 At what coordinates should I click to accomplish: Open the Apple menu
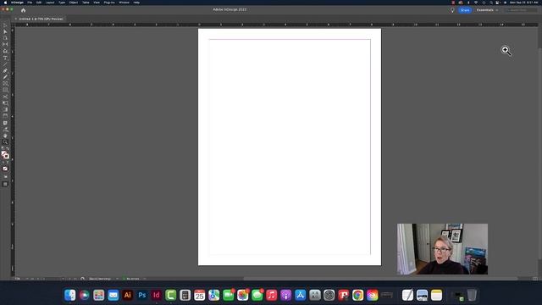5,3
